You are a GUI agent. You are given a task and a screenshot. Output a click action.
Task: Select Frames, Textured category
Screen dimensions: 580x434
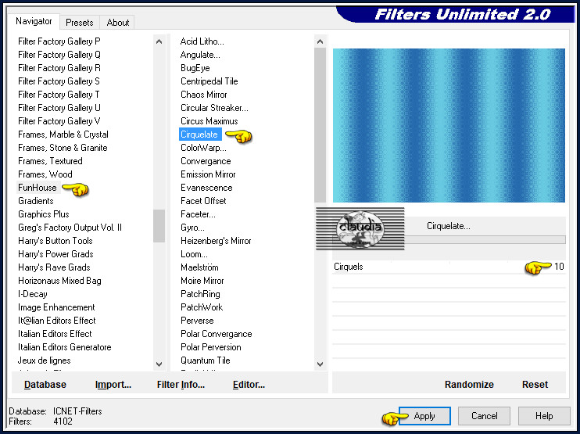(50, 161)
